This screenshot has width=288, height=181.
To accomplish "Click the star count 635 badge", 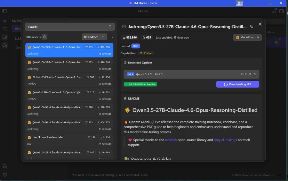I will (x=147, y=37).
